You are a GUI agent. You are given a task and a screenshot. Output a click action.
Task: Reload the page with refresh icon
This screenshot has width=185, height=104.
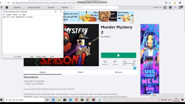coord(8,3)
